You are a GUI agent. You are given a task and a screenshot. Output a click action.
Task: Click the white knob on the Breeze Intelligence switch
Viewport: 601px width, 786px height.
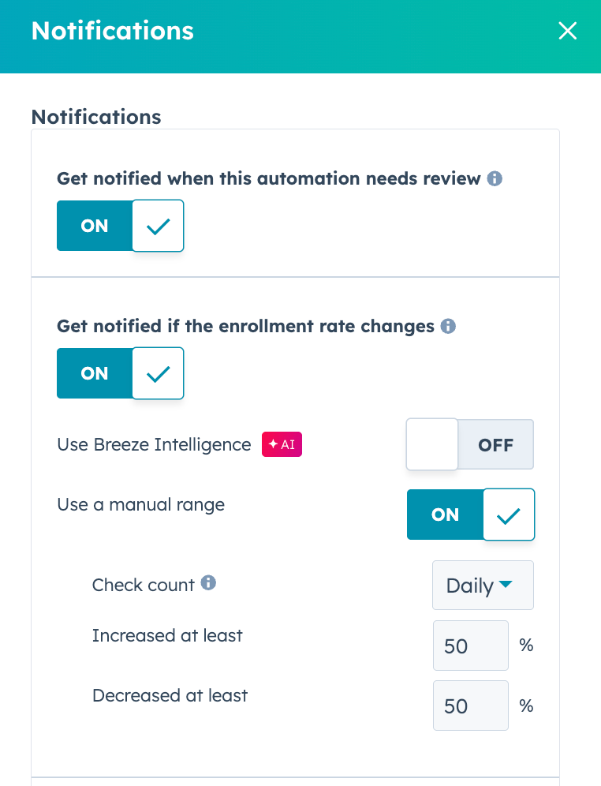point(431,444)
